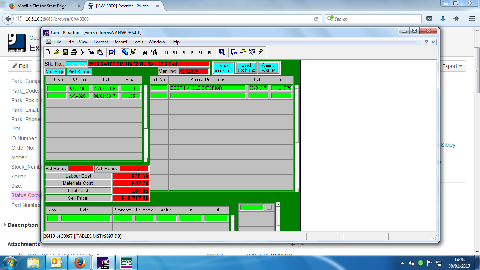Toggle the View Data gears icon

pyautogui.click(x=124, y=52)
